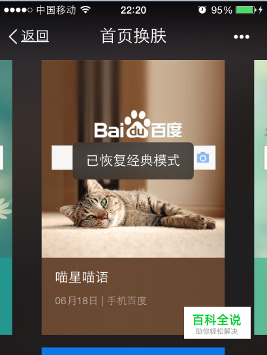The width and height of the screenshot is (267, 355).
Task: Tap the alarm clock status icon
Action: tap(202, 10)
